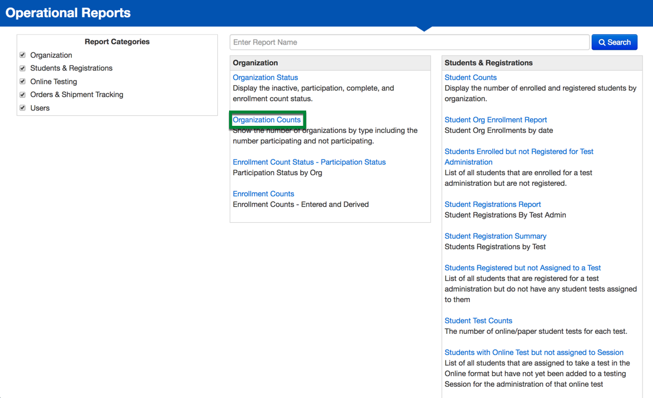Uncheck the Online Testing checkbox
653x398 pixels.
tap(23, 81)
